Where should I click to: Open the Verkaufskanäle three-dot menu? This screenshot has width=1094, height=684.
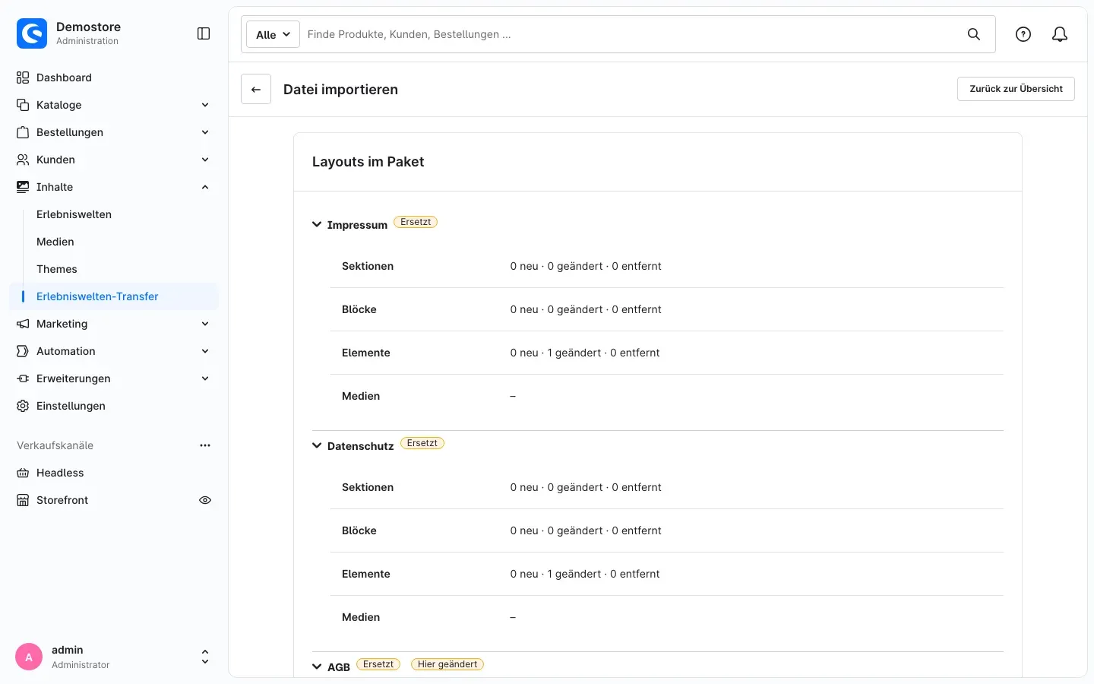tap(205, 445)
